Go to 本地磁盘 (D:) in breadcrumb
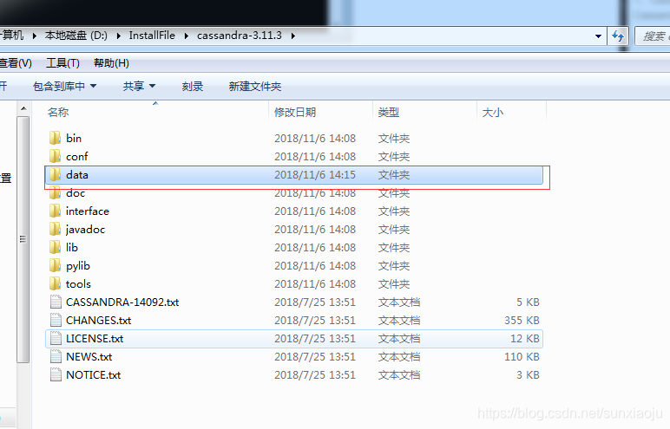 [x=76, y=36]
